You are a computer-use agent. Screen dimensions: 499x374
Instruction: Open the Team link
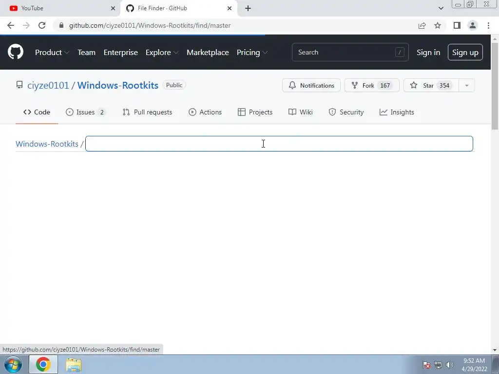pyautogui.click(x=86, y=53)
